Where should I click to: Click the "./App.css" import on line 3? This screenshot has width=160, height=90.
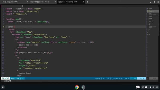point(19,14)
